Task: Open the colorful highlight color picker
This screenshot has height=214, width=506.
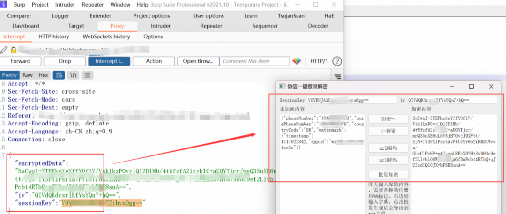Action: pyautogui.click(x=297, y=61)
